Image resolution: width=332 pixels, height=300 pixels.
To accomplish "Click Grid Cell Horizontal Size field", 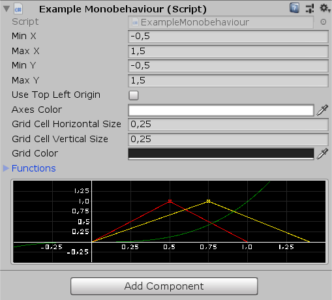I will (x=228, y=125).
